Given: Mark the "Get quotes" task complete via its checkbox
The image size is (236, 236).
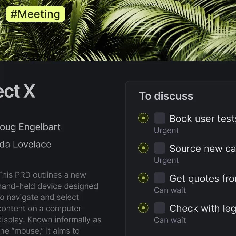Looking at the screenshot, I should [159, 178].
